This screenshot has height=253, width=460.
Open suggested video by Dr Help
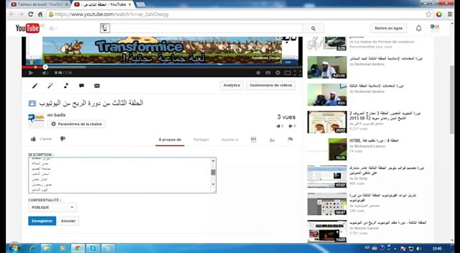(x=327, y=177)
